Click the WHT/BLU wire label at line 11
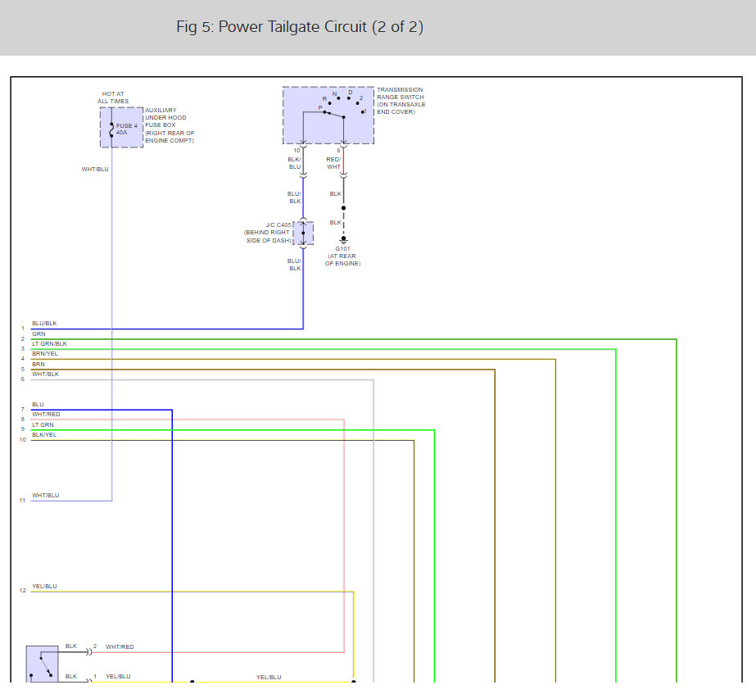 pyautogui.click(x=45, y=496)
